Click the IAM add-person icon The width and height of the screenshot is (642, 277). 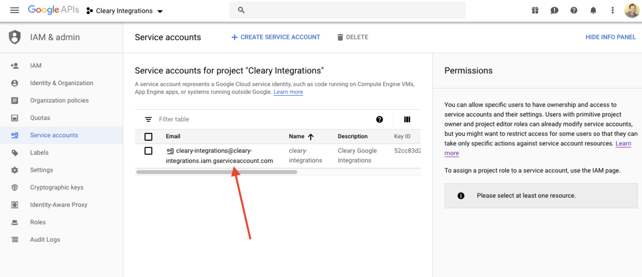pos(15,66)
